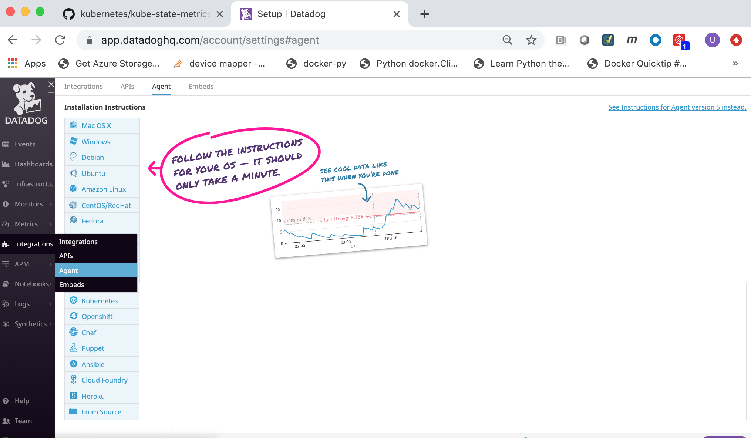Open a new browser tab
The width and height of the screenshot is (751, 438).
click(425, 14)
